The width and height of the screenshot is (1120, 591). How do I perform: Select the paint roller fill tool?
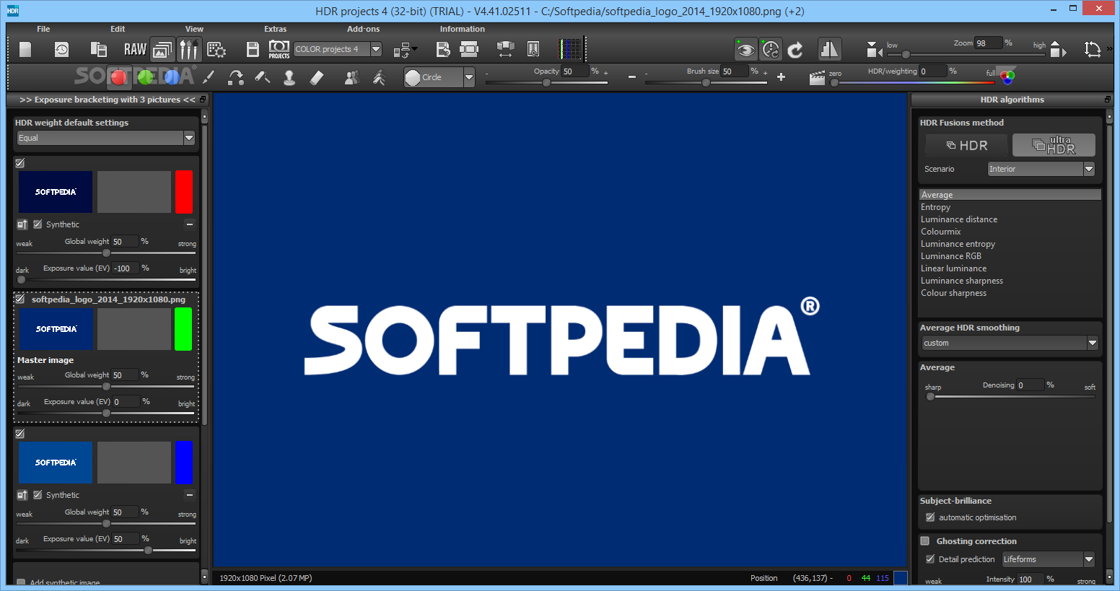click(263, 77)
